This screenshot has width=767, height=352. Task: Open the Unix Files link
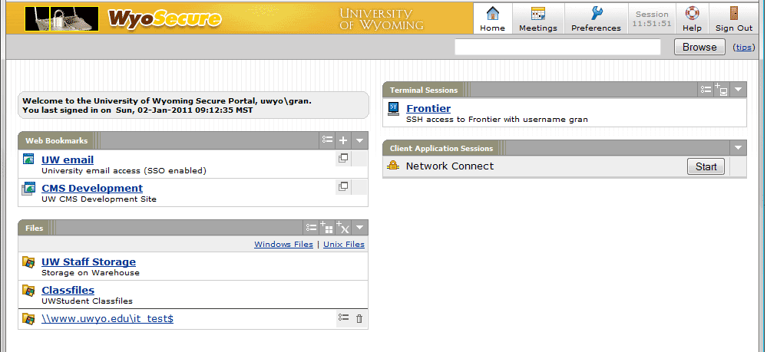click(x=344, y=245)
